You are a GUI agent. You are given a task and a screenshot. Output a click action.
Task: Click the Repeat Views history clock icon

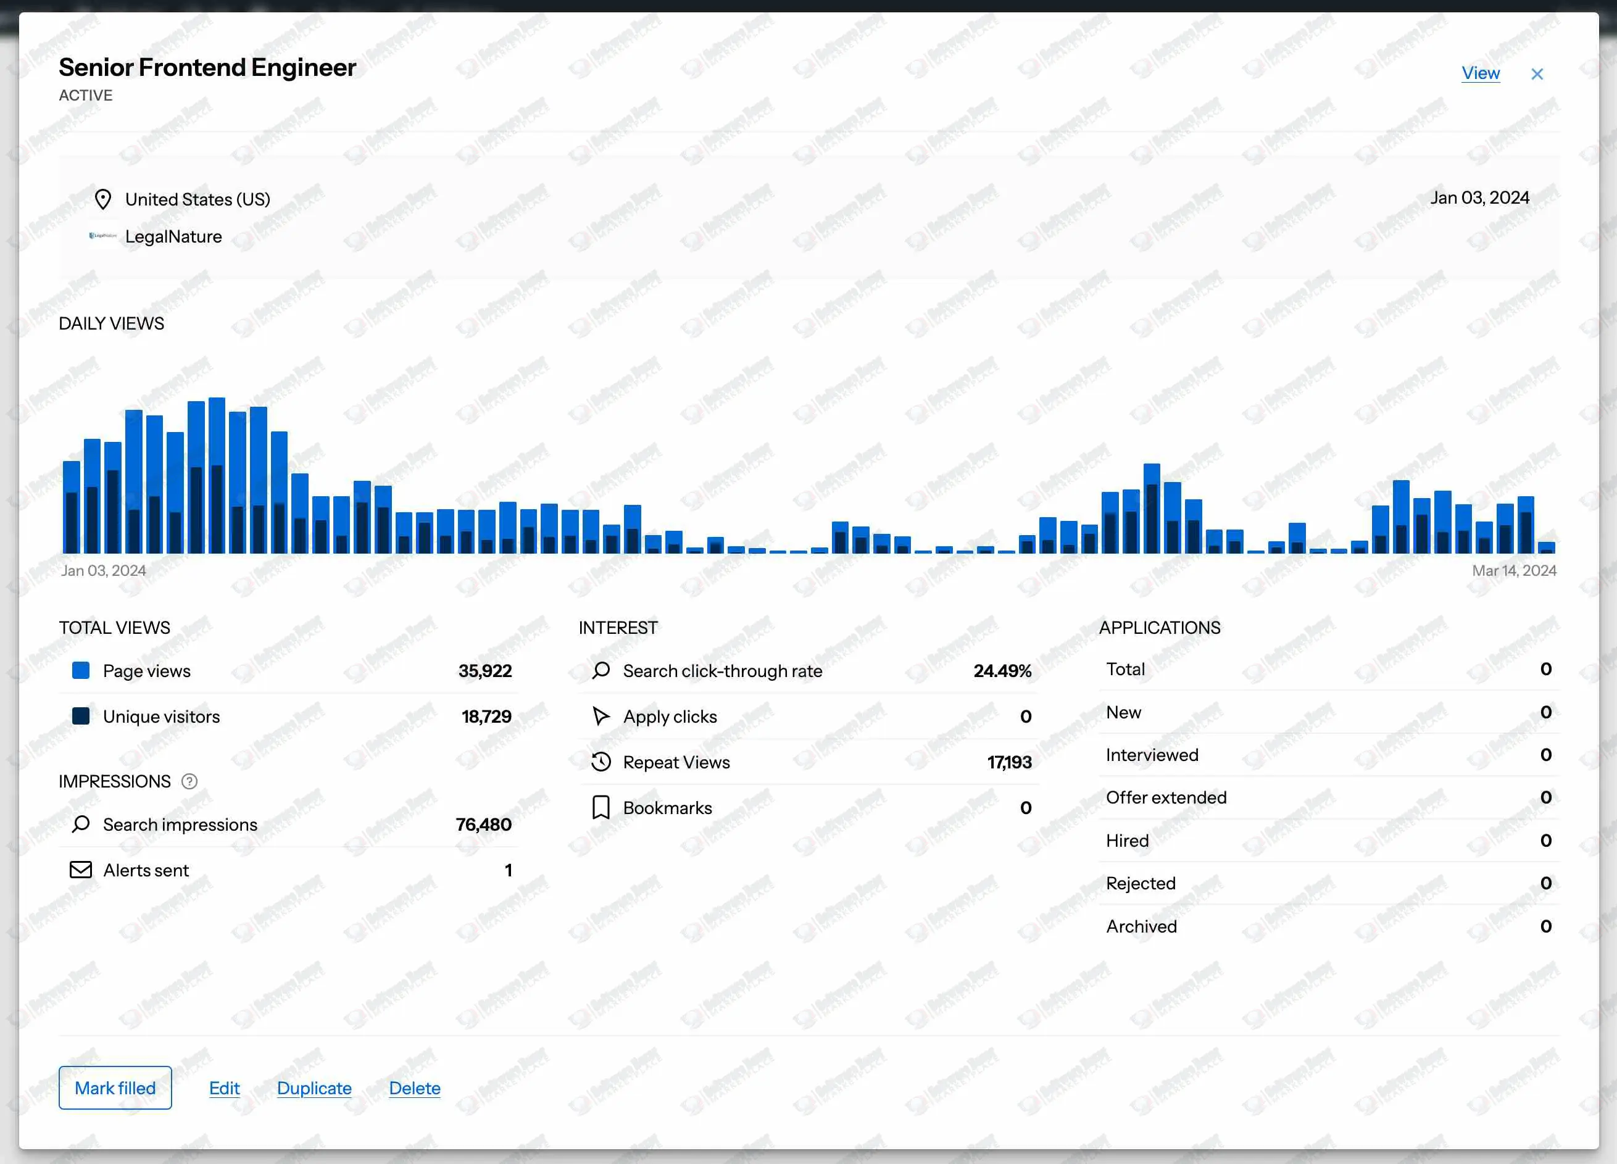coord(601,761)
